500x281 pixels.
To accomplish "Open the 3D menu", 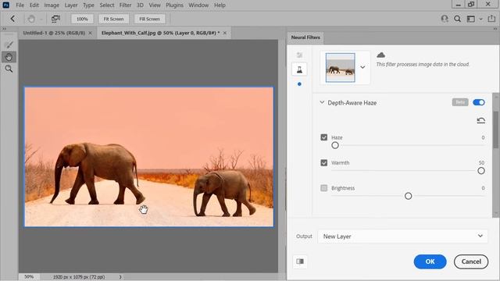I will tap(140, 5).
